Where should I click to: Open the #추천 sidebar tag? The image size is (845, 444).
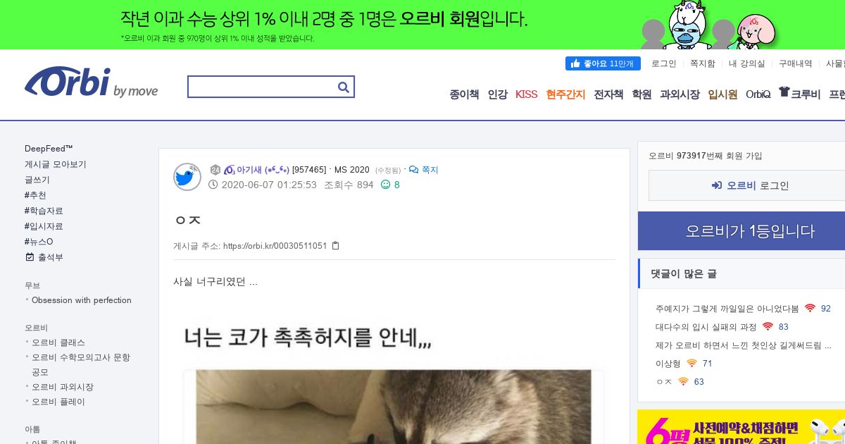click(x=35, y=195)
